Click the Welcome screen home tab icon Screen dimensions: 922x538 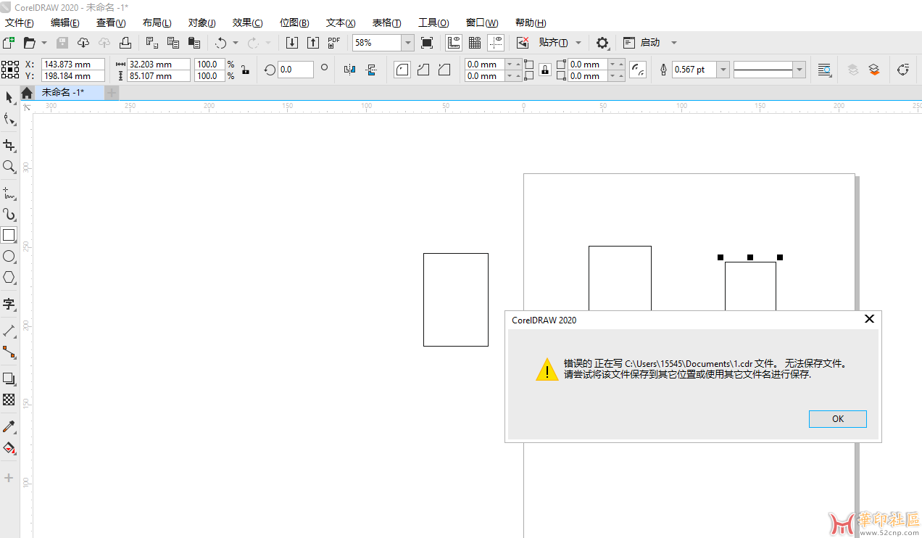coord(27,93)
